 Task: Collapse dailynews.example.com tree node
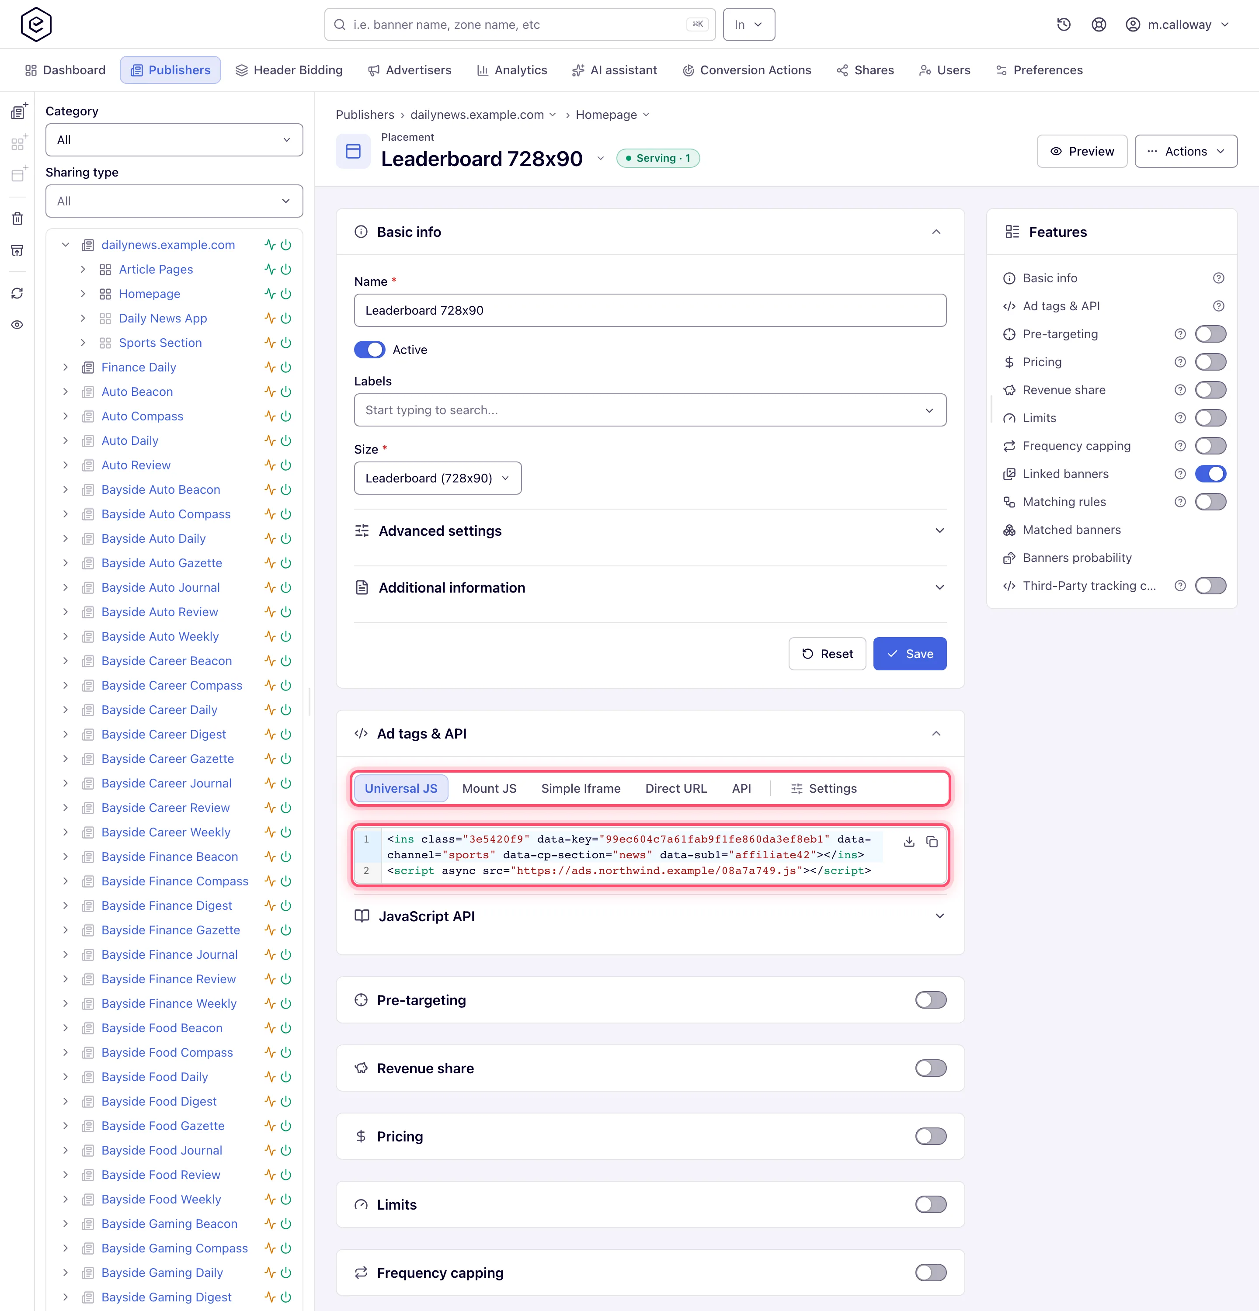pos(66,245)
